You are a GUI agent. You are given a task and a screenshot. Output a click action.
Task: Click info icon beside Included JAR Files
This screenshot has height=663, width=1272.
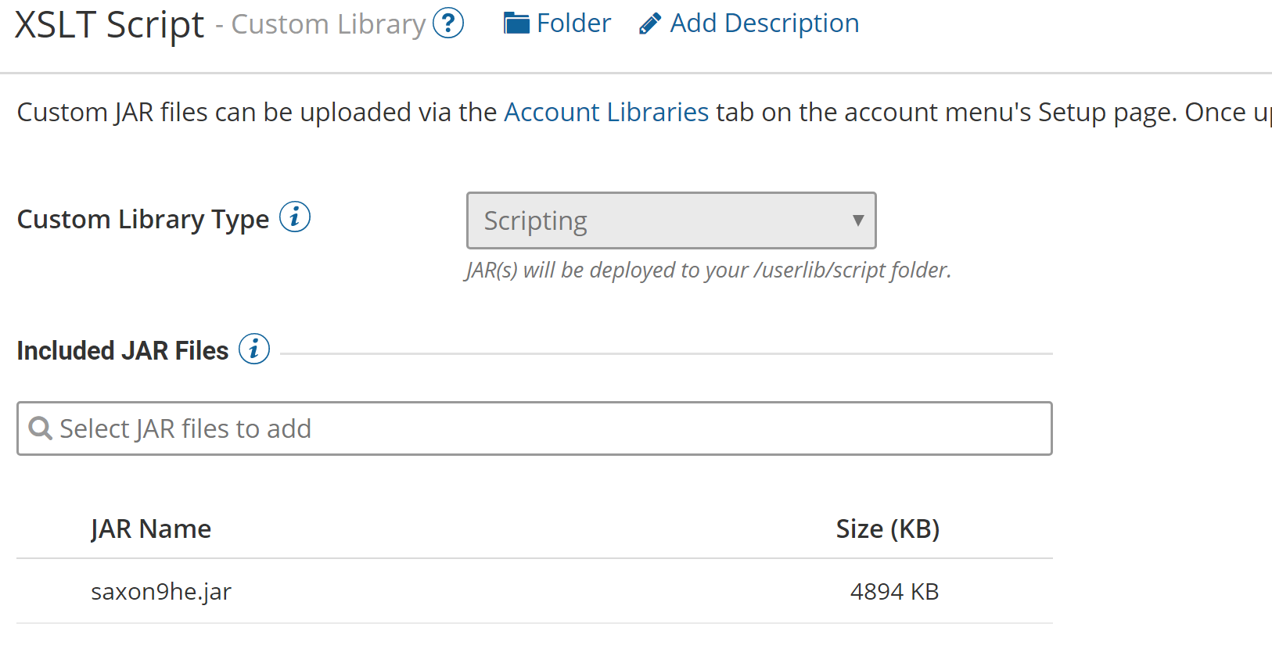254,349
